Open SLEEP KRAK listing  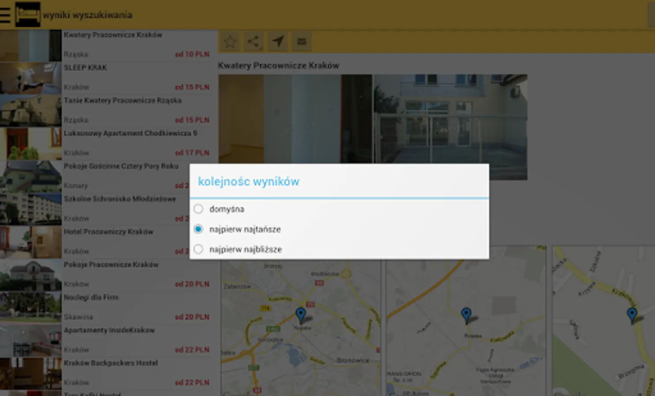[x=106, y=78]
